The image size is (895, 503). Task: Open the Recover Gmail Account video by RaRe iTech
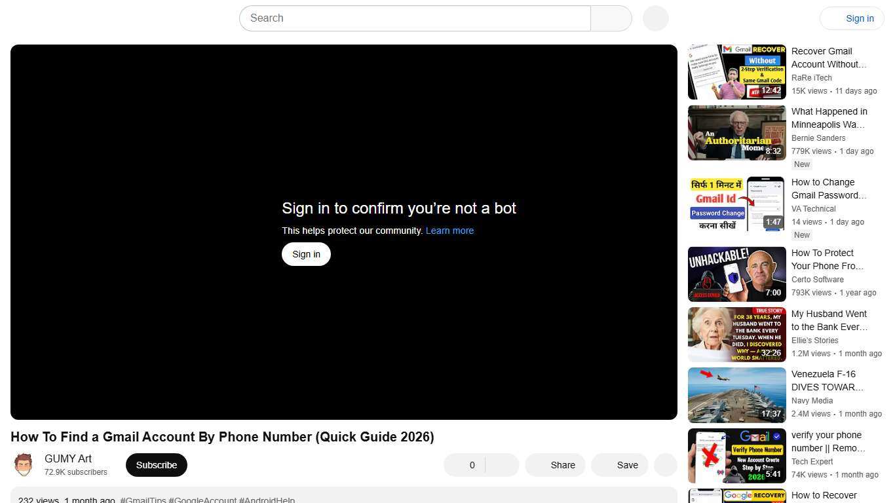click(x=736, y=71)
